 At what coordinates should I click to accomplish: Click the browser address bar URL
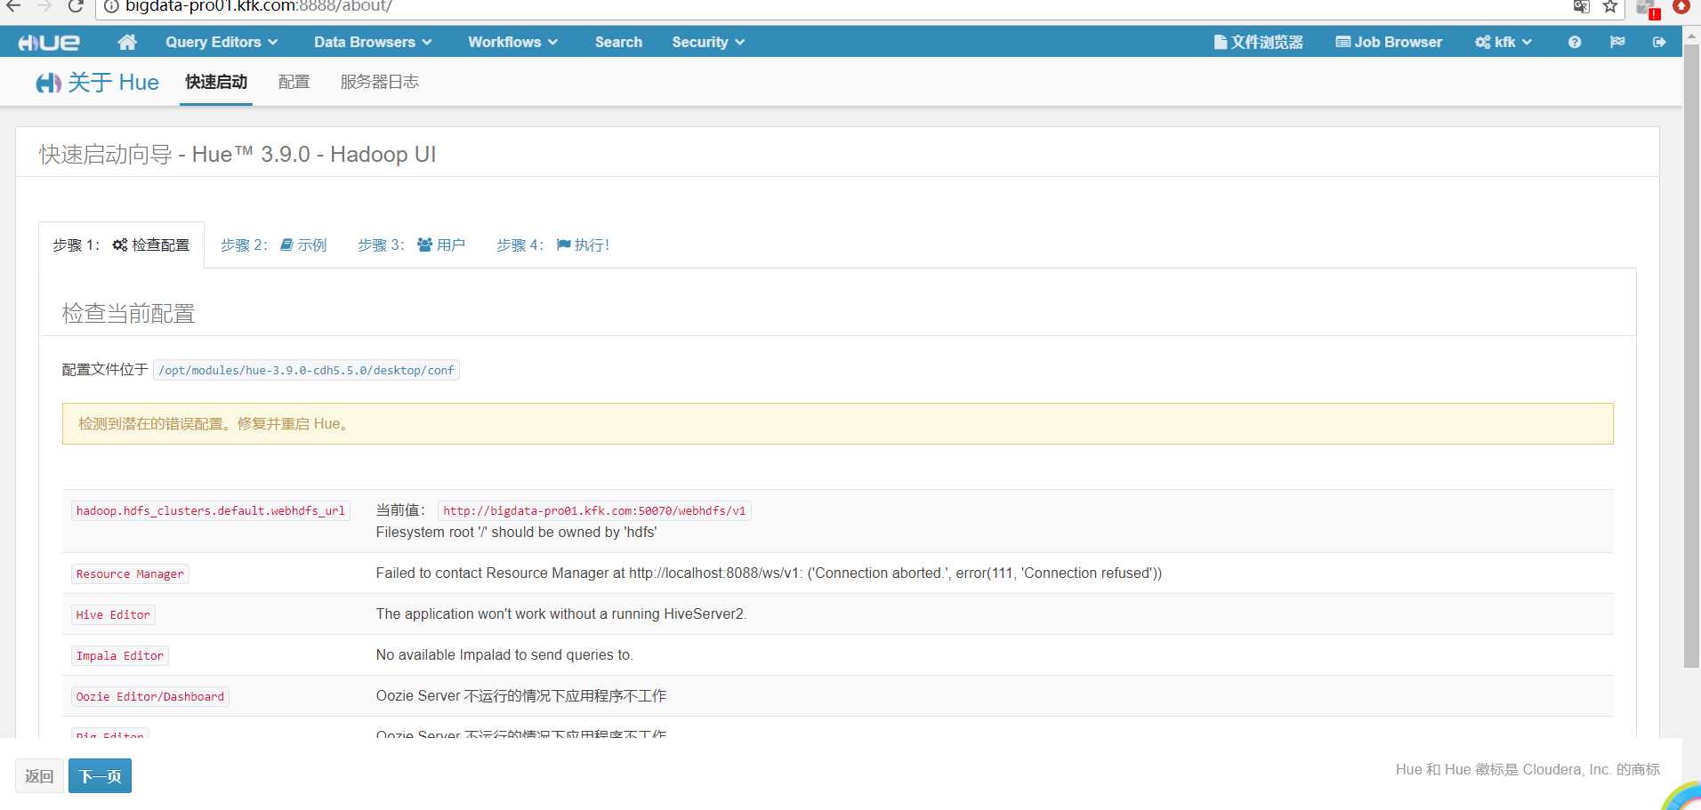coord(258,7)
